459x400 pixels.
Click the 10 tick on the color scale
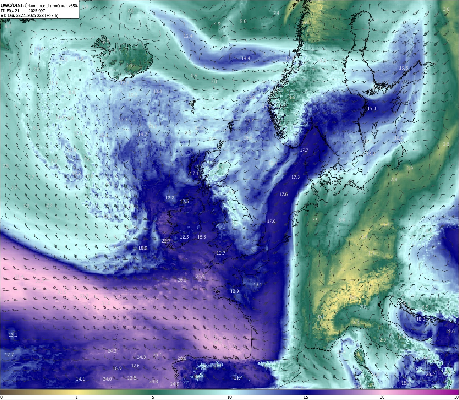tap(229, 397)
